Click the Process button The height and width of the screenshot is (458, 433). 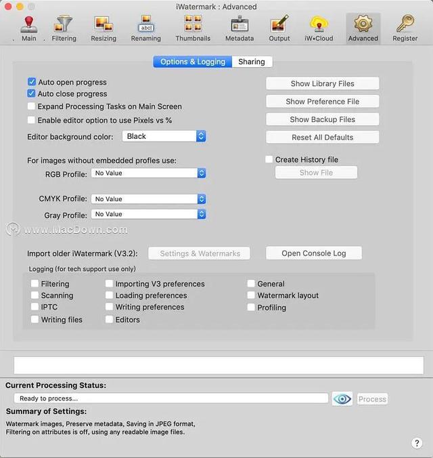point(372,399)
